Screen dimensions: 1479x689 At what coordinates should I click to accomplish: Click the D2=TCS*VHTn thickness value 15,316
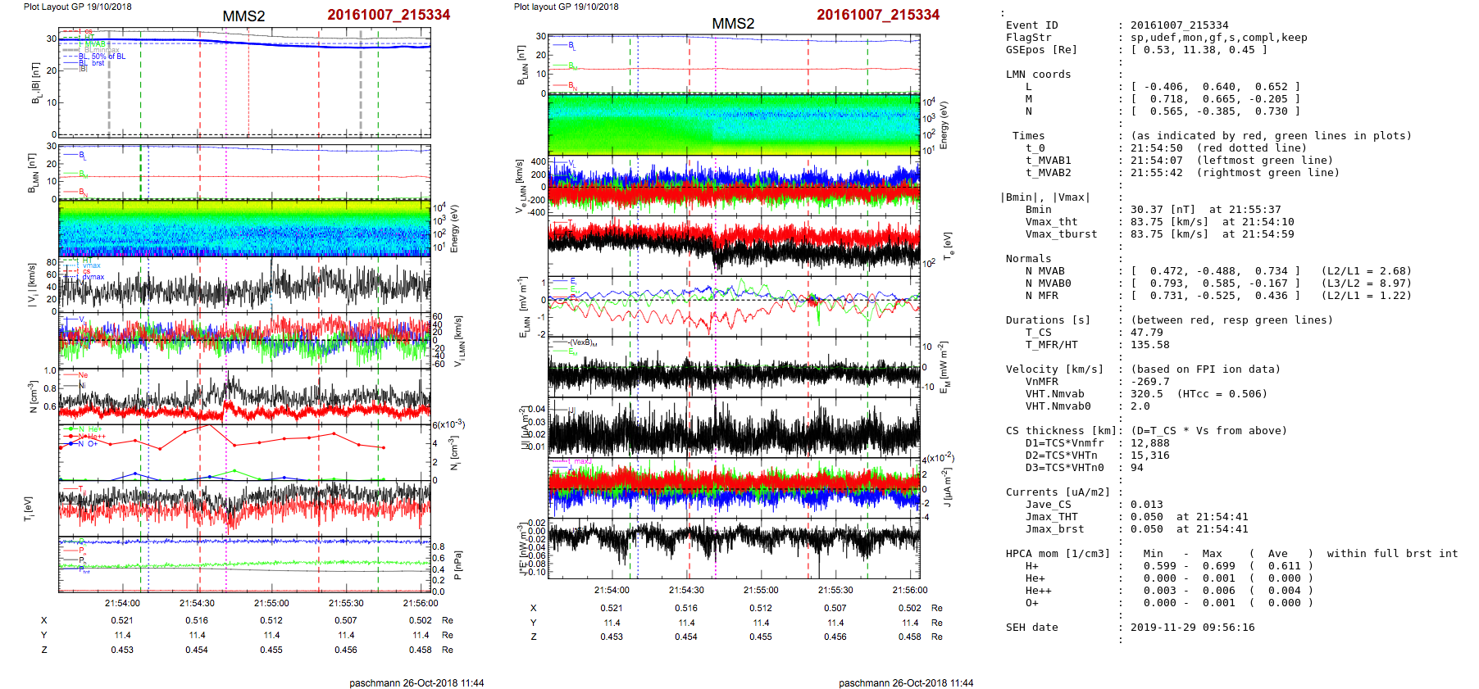[x=1149, y=456]
